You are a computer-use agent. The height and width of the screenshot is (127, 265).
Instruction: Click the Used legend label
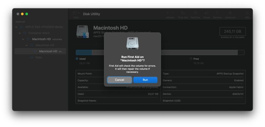82,59
